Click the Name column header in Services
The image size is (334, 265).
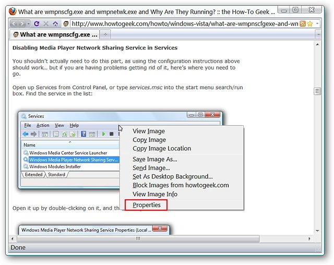coord(70,145)
